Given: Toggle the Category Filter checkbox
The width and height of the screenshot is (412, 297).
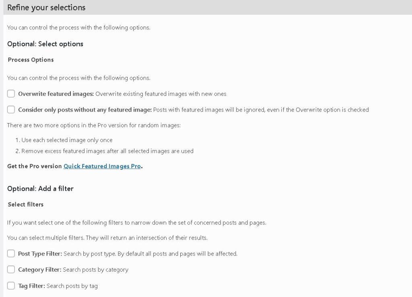Looking at the screenshot, I should coord(11,270).
